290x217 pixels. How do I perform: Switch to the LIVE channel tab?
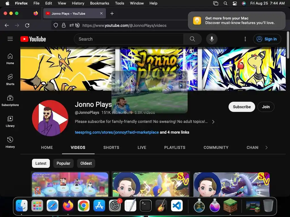click(x=142, y=147)
